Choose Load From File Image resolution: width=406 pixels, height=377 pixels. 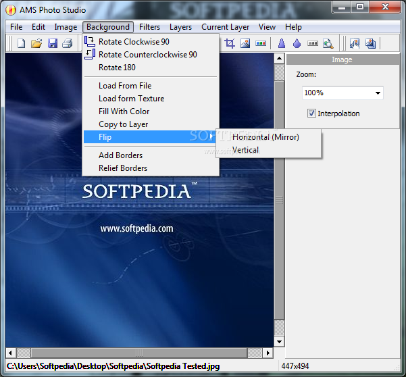coord(151,85)
